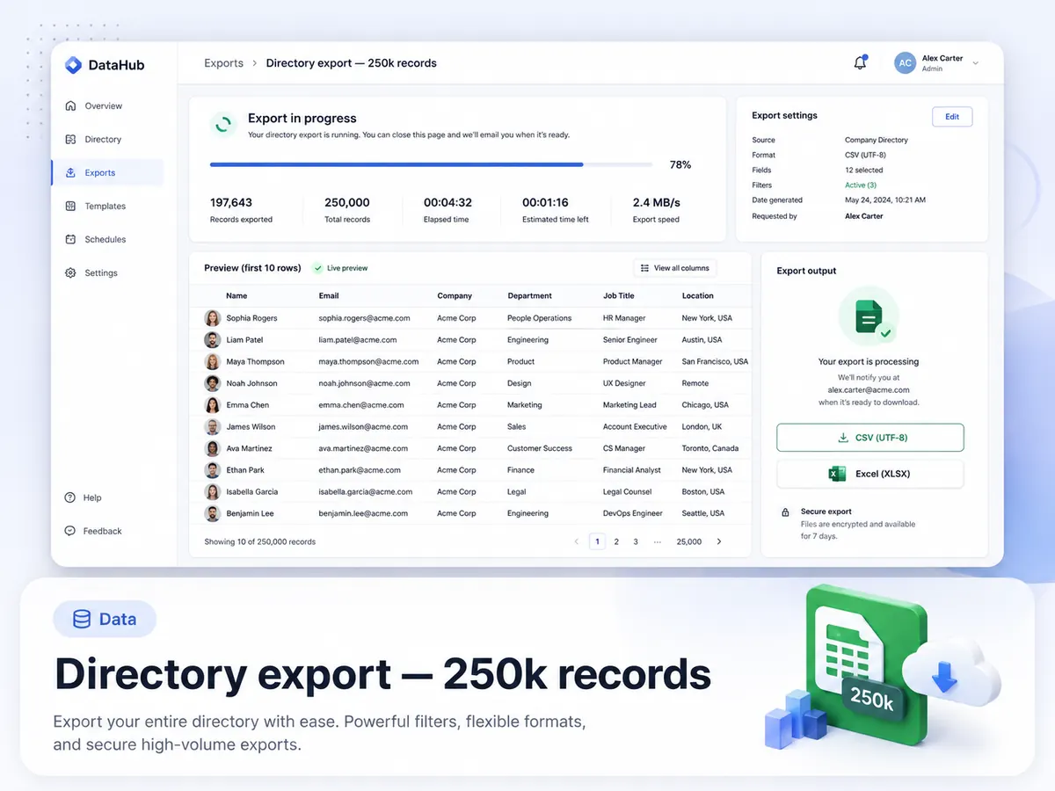Click the Edit export settings button
This screenshot has width=1055, height=791.
952,117
